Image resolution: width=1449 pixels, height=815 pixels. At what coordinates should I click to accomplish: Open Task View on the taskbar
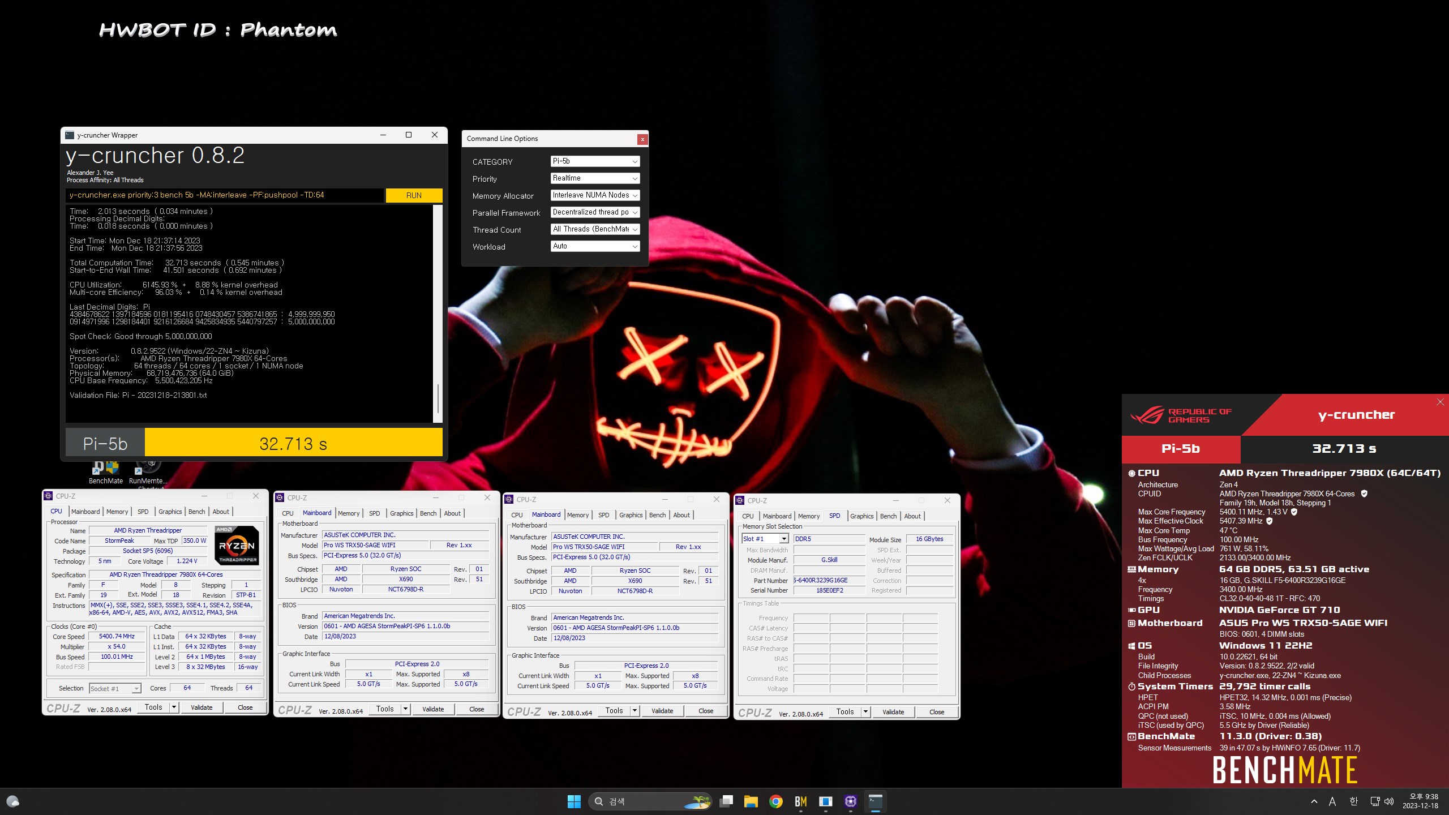(x=726, y=801)
